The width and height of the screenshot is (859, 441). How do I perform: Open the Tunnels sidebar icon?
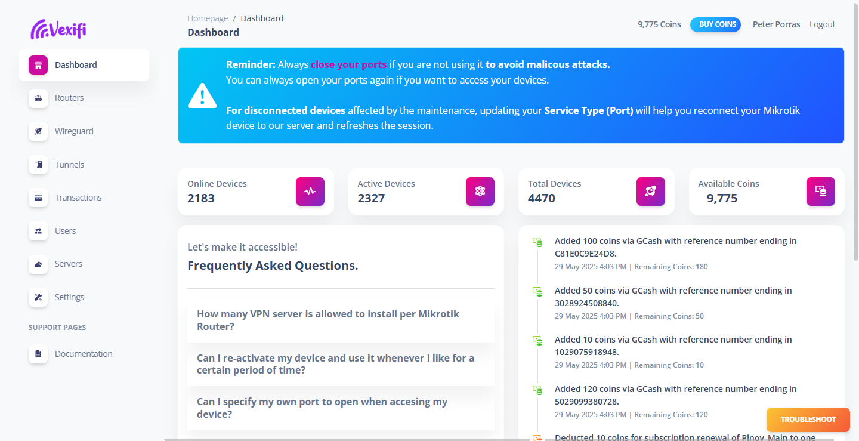coord(38,165)
